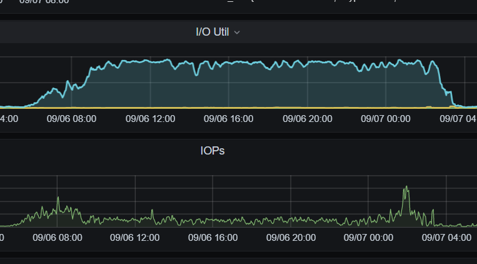Click the deepest cyan dip after 09/06 12:00
The height and width of the screenshot is (264, 477).
pos(196,74)
